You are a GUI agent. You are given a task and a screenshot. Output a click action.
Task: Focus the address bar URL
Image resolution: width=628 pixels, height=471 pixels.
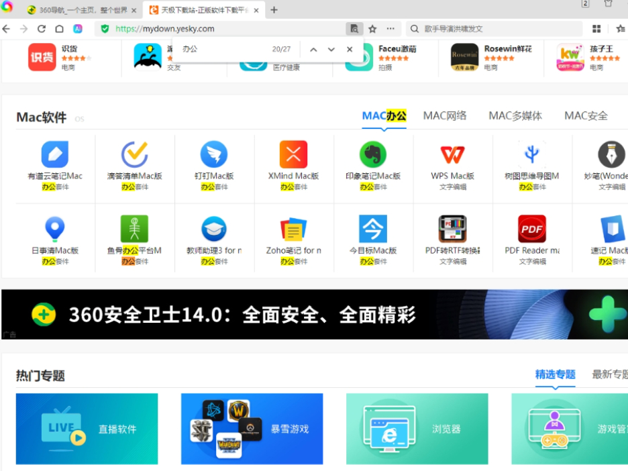[x=164, y=29]
